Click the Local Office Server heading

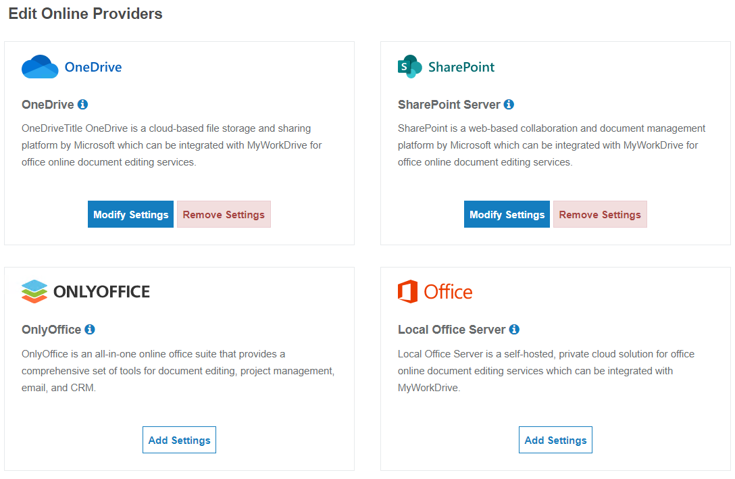click(452, 330)
